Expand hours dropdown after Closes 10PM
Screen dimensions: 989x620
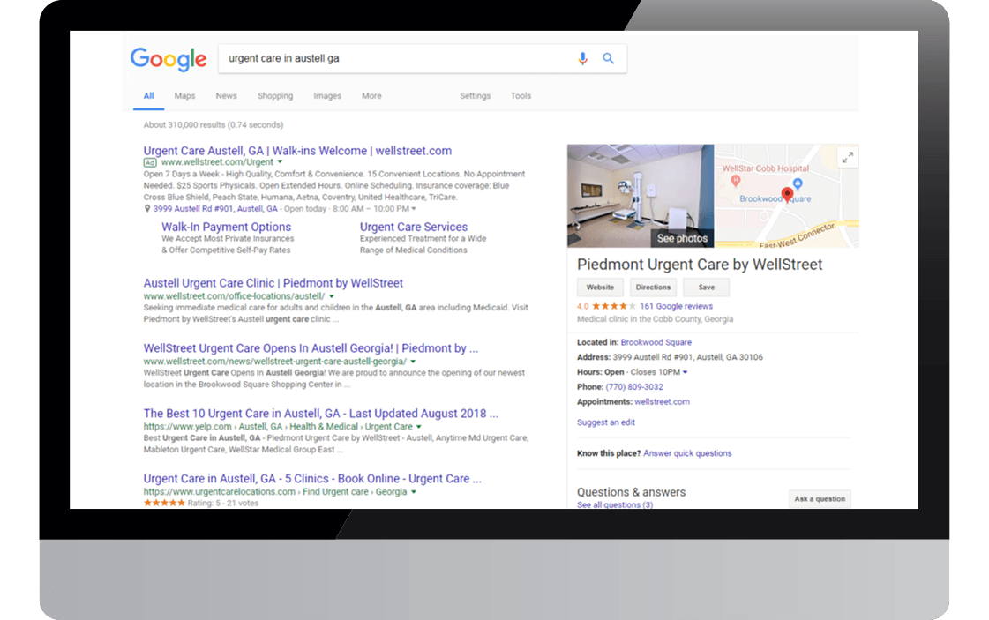pos(685,372)
